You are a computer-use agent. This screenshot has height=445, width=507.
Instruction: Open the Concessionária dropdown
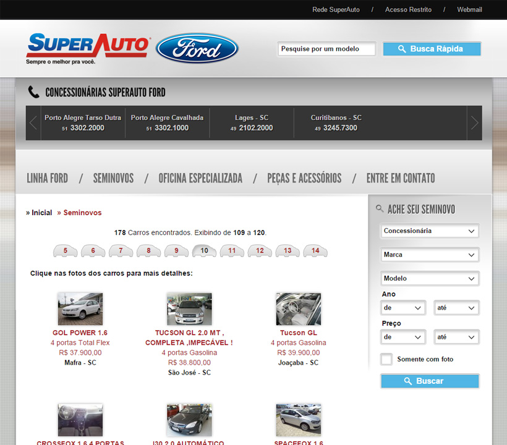(x=430, y=231)
